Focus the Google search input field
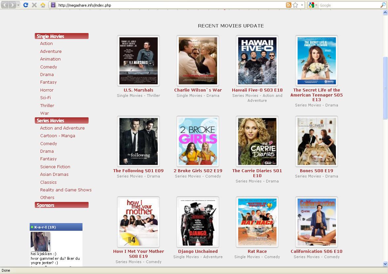This screenshot has width=388, height=274. pos(349,5)
